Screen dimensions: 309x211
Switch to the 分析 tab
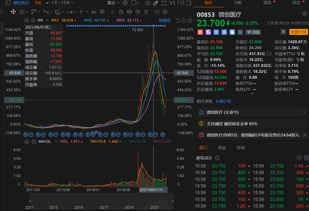238,3
